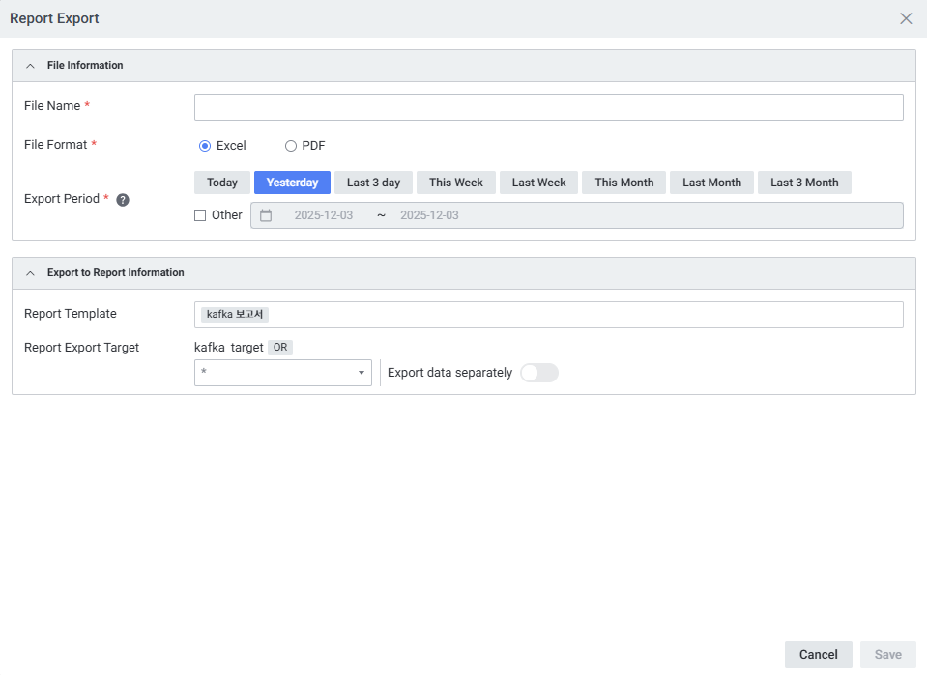
Task: Collapse the File Information section
Action: click(30, 66)
